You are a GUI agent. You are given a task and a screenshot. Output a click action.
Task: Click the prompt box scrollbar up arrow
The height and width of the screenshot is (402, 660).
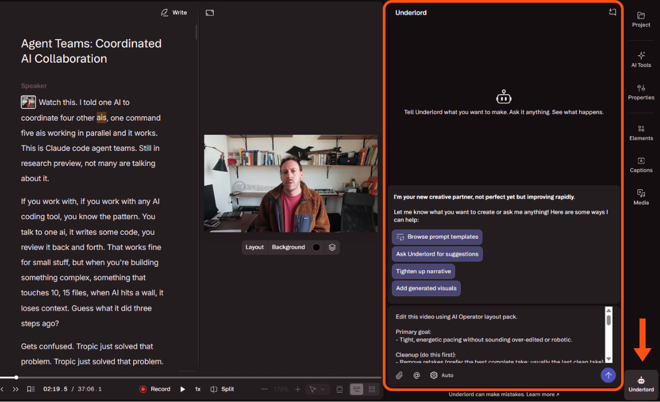[608, 311]
